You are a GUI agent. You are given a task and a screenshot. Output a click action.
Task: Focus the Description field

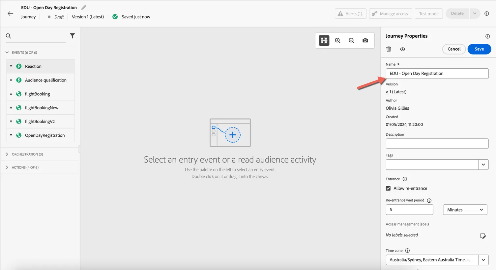pos(437,144)
